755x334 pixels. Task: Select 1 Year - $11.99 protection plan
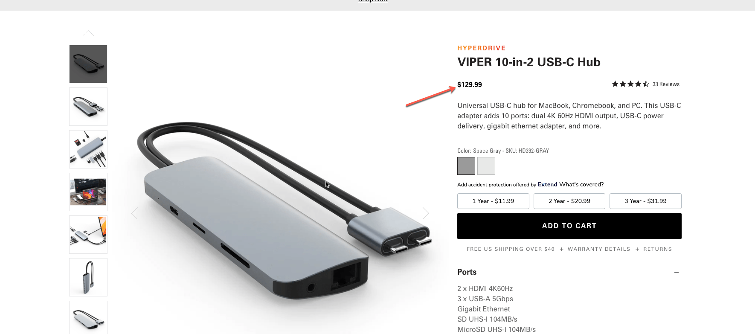pos(493,201)
